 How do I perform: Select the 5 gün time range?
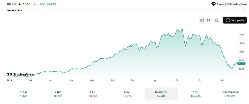(x=58, y=94)
